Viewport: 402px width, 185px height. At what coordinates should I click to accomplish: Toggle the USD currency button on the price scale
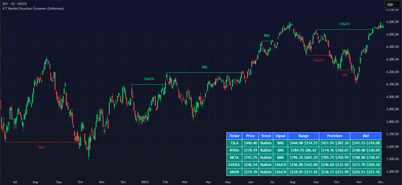coord(392,4)
